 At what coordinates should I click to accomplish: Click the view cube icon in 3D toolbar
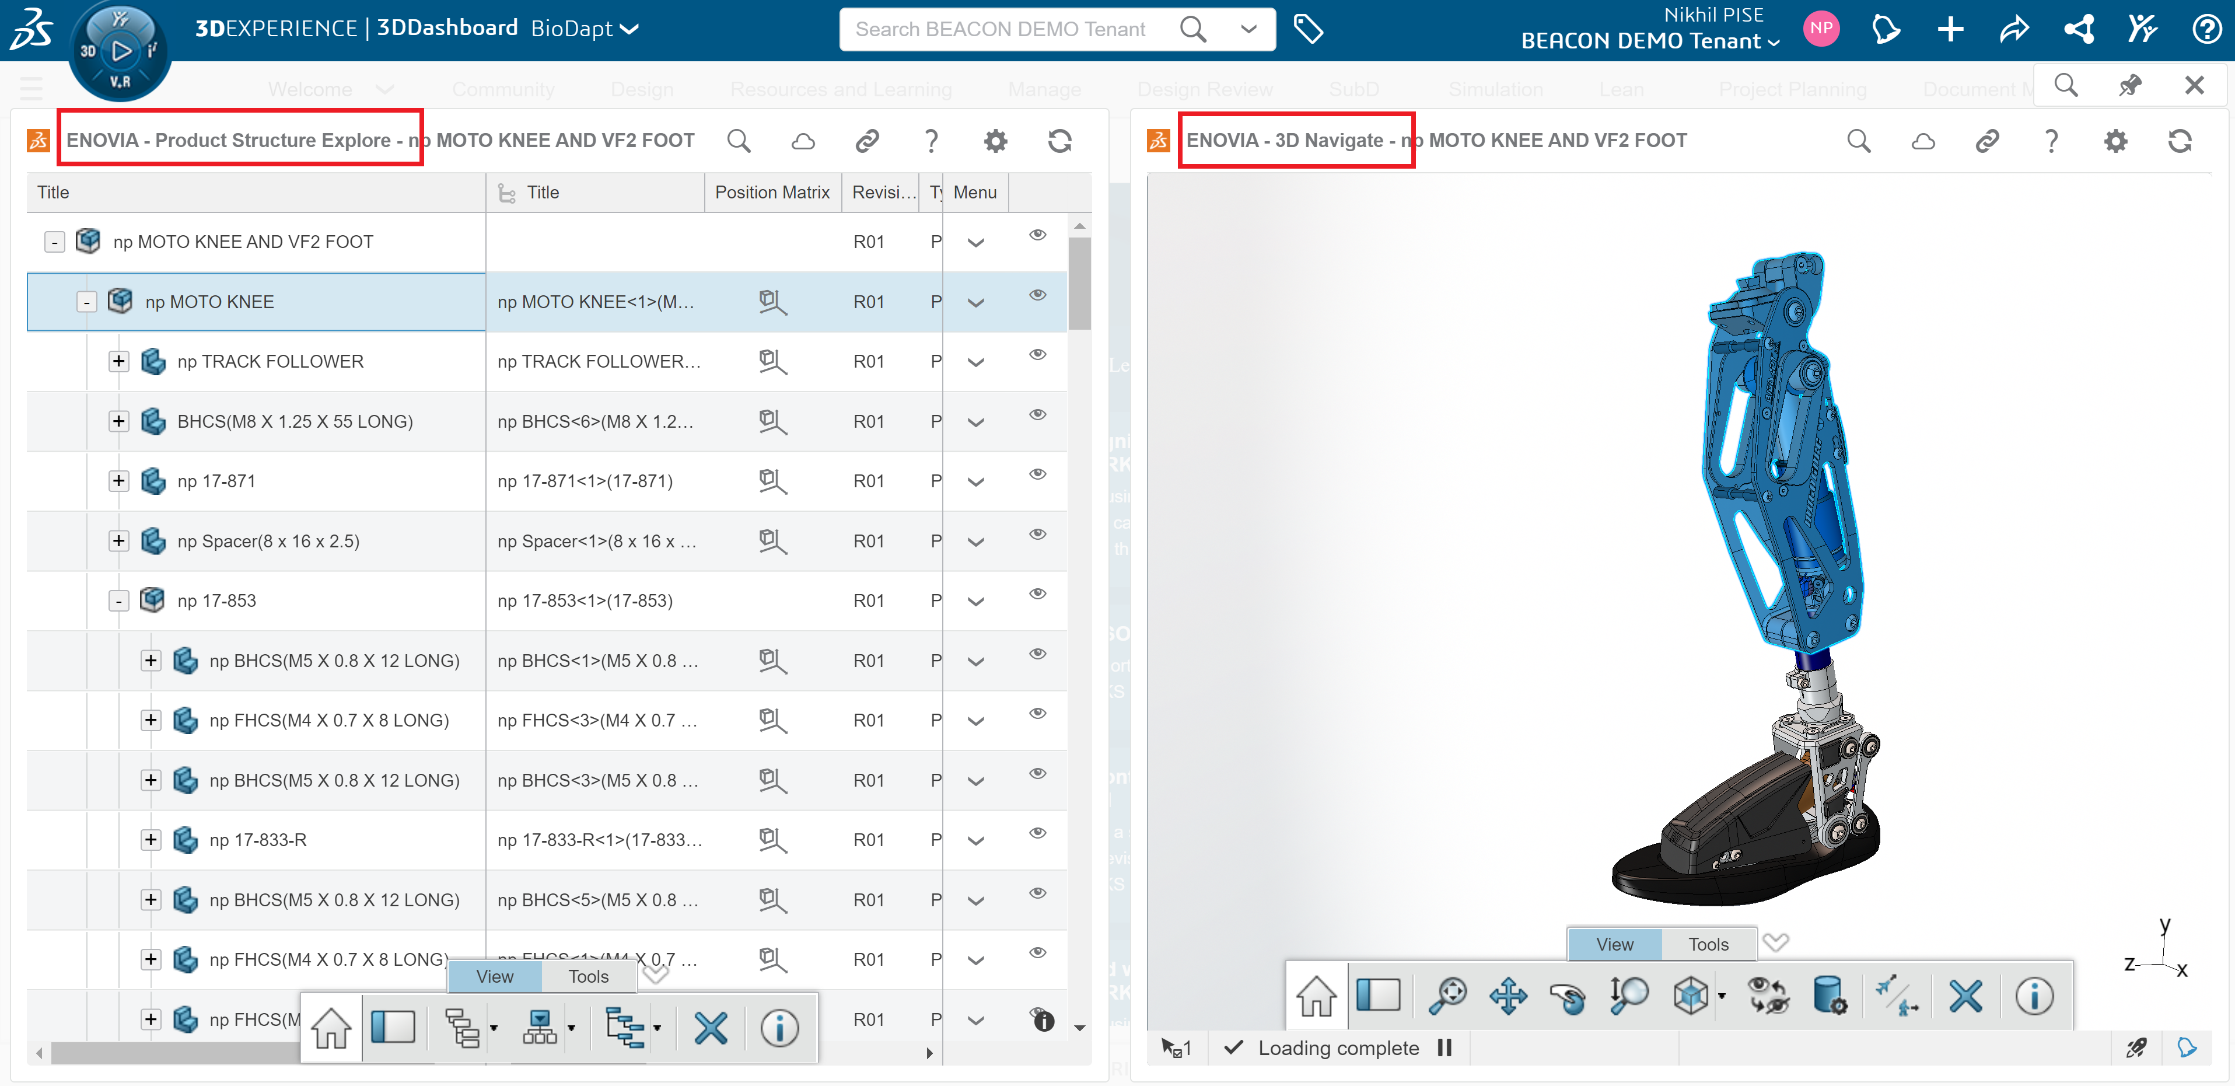tap(1690, 996)
